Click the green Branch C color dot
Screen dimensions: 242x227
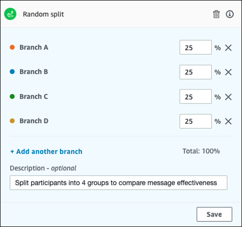12,97
